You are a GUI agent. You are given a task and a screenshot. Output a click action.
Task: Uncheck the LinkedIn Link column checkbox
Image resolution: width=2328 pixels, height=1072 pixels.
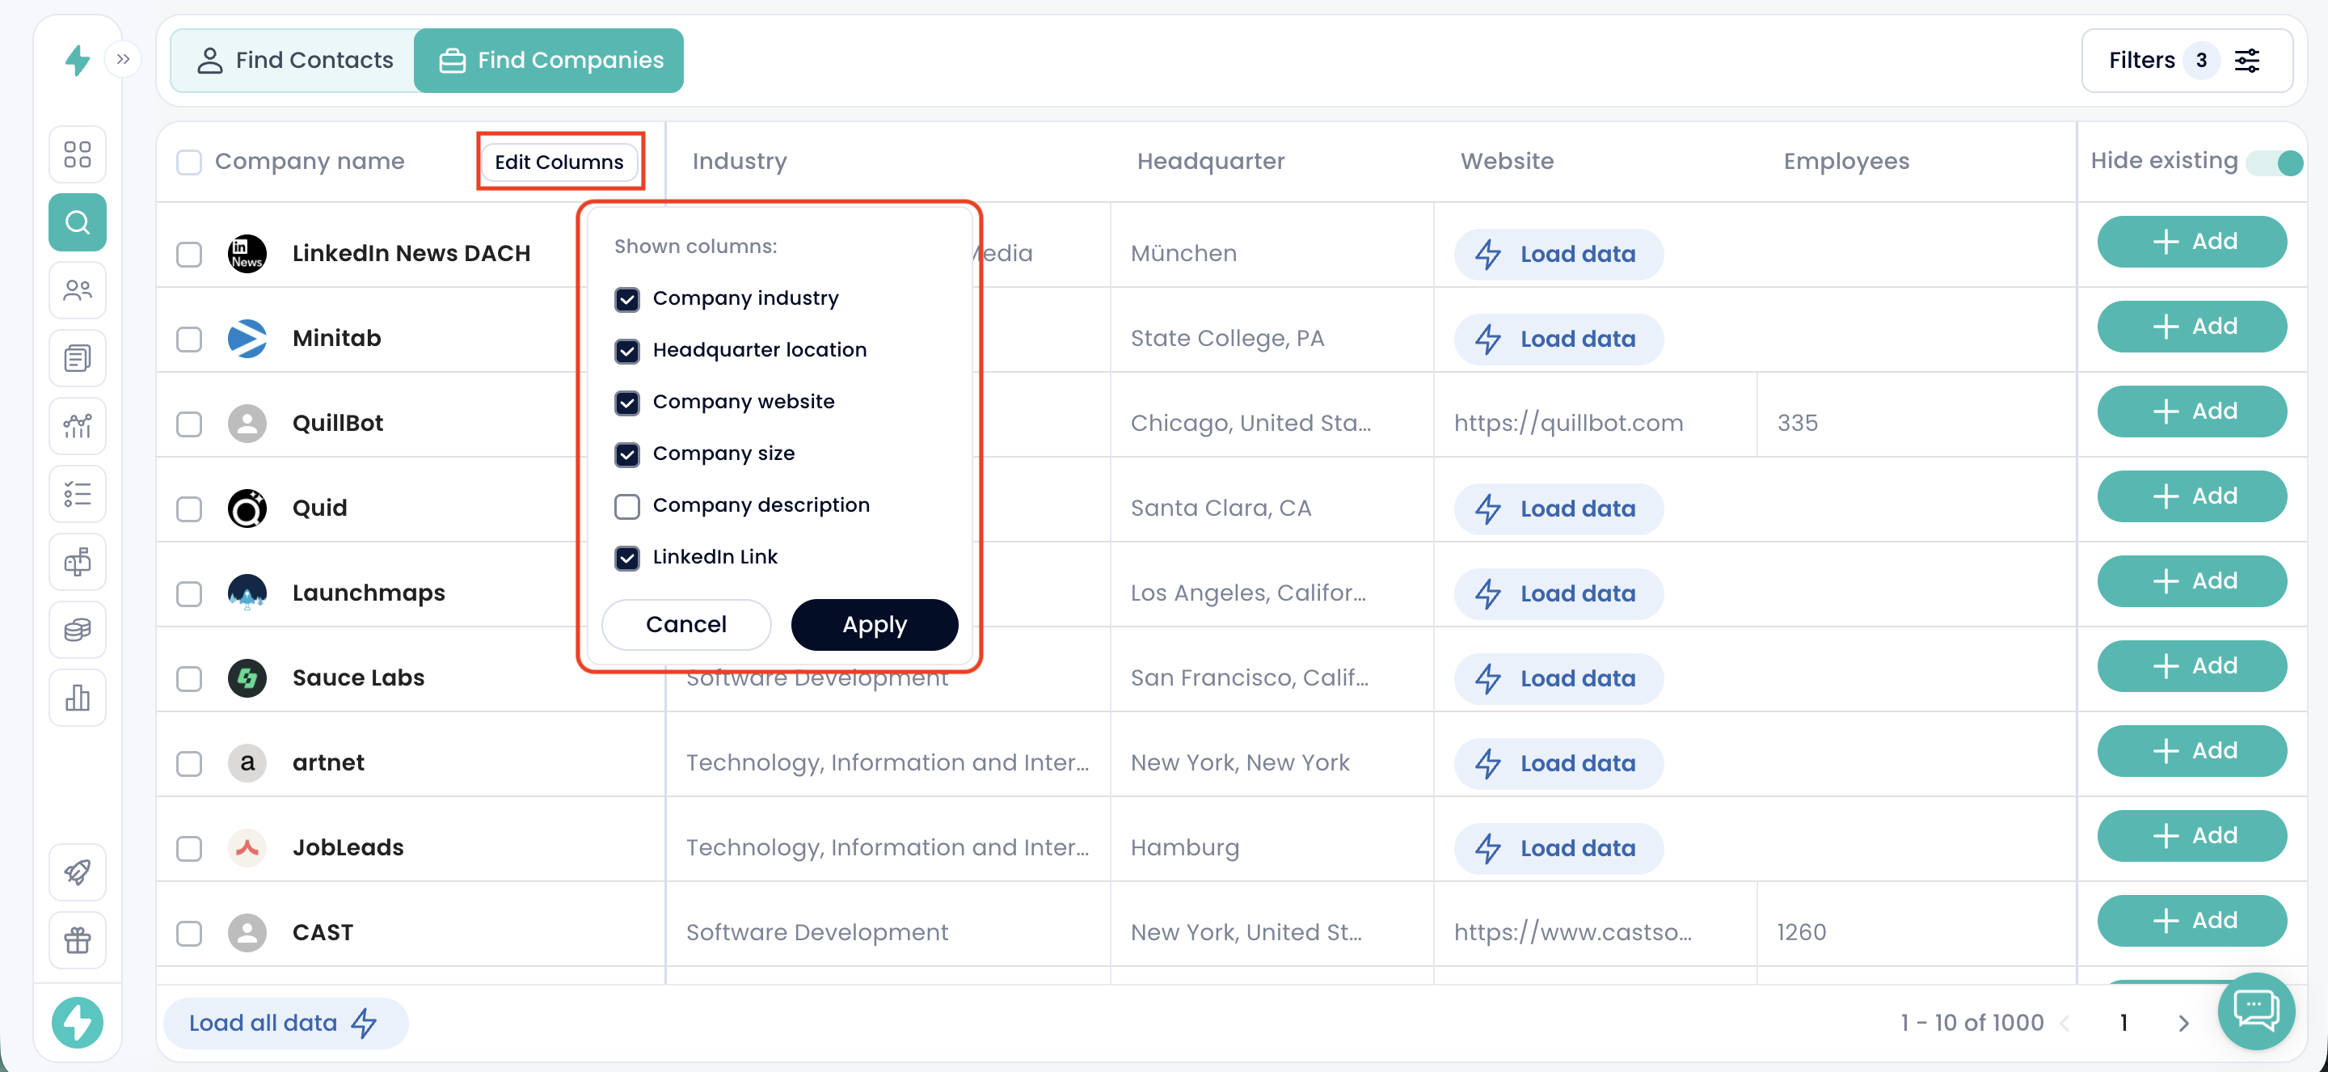point(627,558)
